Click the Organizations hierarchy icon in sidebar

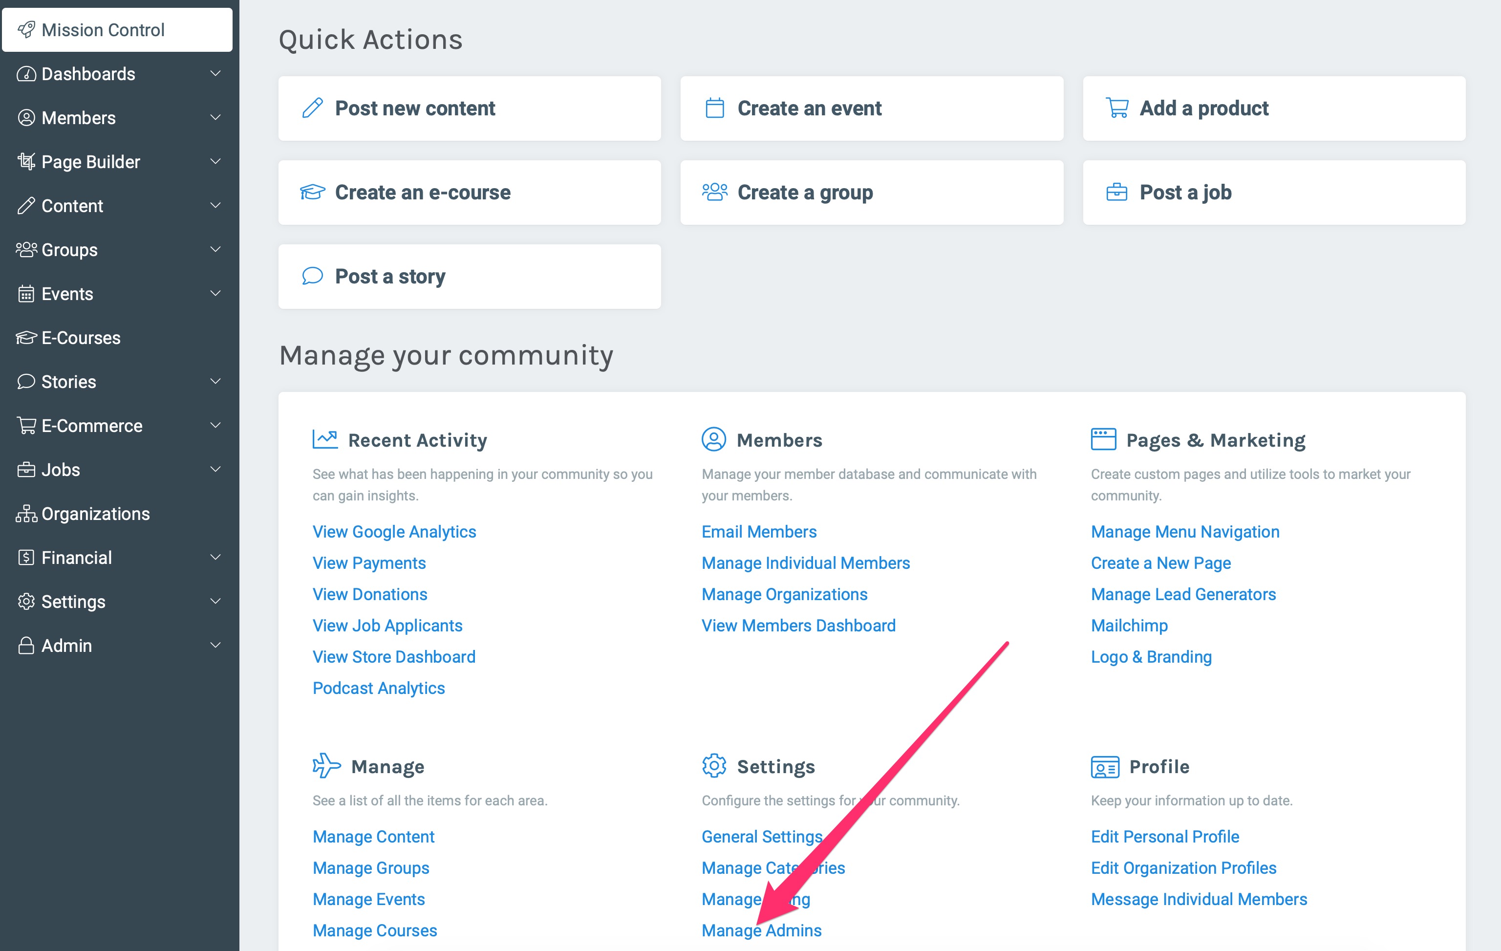(x=26, y=513)
